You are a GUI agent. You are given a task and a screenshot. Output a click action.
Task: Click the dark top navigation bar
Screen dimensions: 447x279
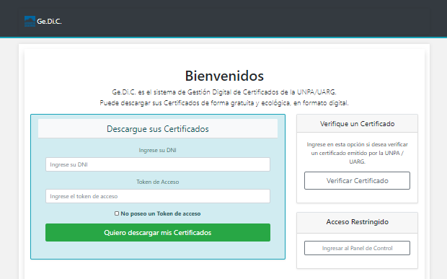[x=223, y=19]
